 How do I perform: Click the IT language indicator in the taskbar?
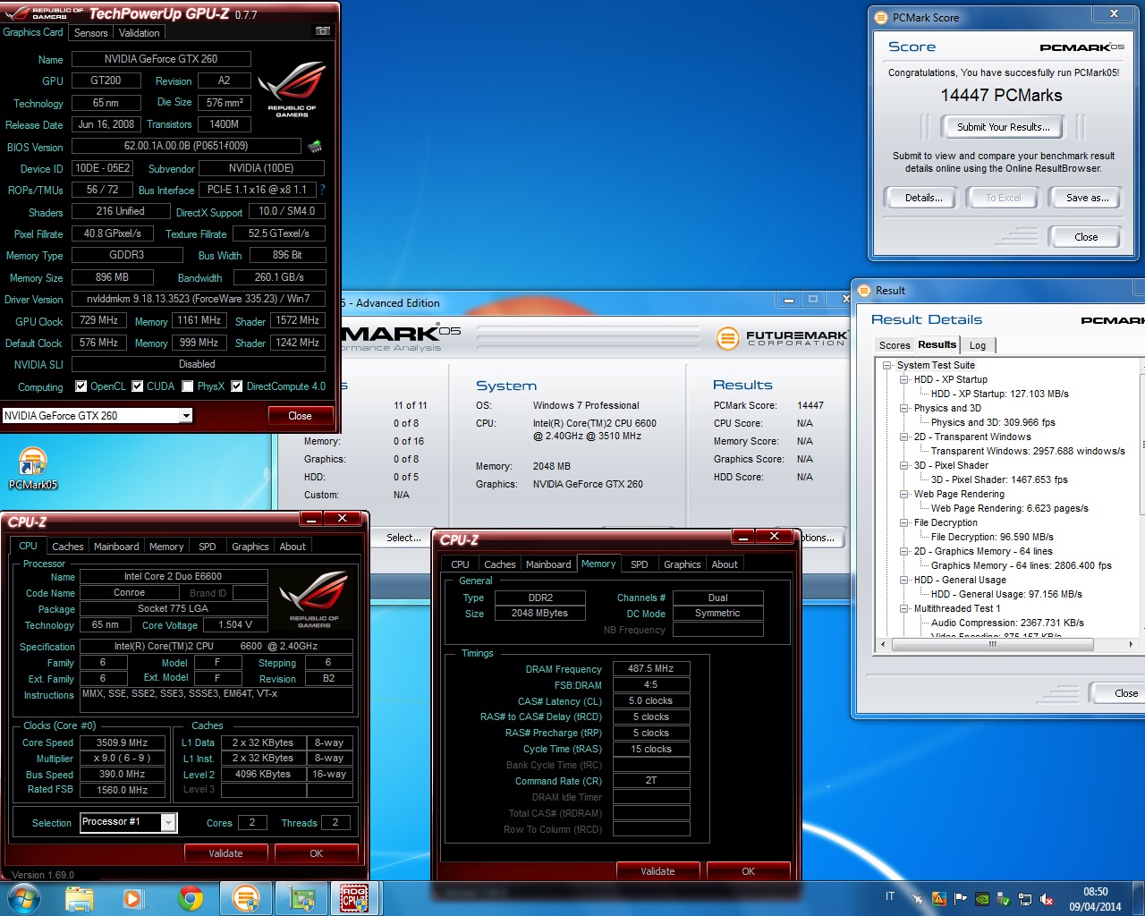(x=890, y=896)
